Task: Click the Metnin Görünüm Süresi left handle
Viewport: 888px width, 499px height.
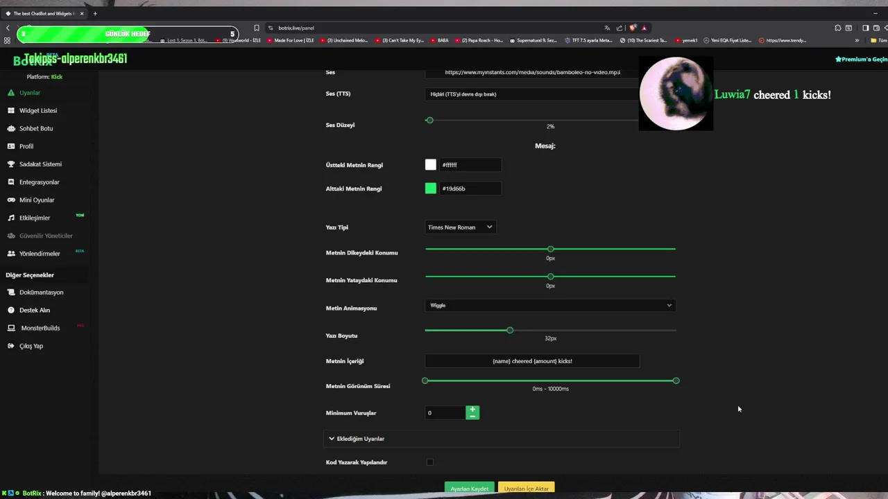Action: click(425, 380)
